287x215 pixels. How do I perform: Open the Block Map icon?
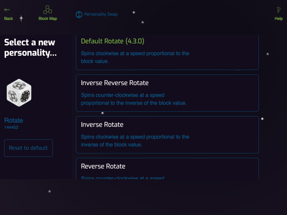click(48, 10)
